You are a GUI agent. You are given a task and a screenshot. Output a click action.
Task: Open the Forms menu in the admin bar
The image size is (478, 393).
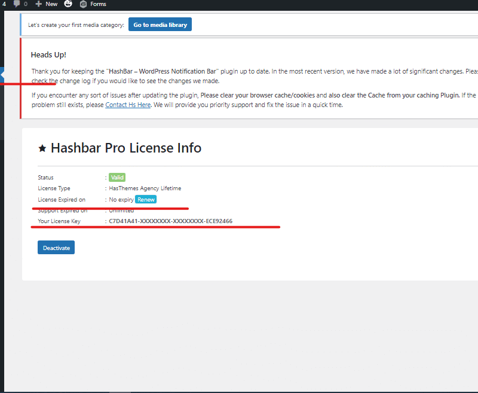point(93,4)
